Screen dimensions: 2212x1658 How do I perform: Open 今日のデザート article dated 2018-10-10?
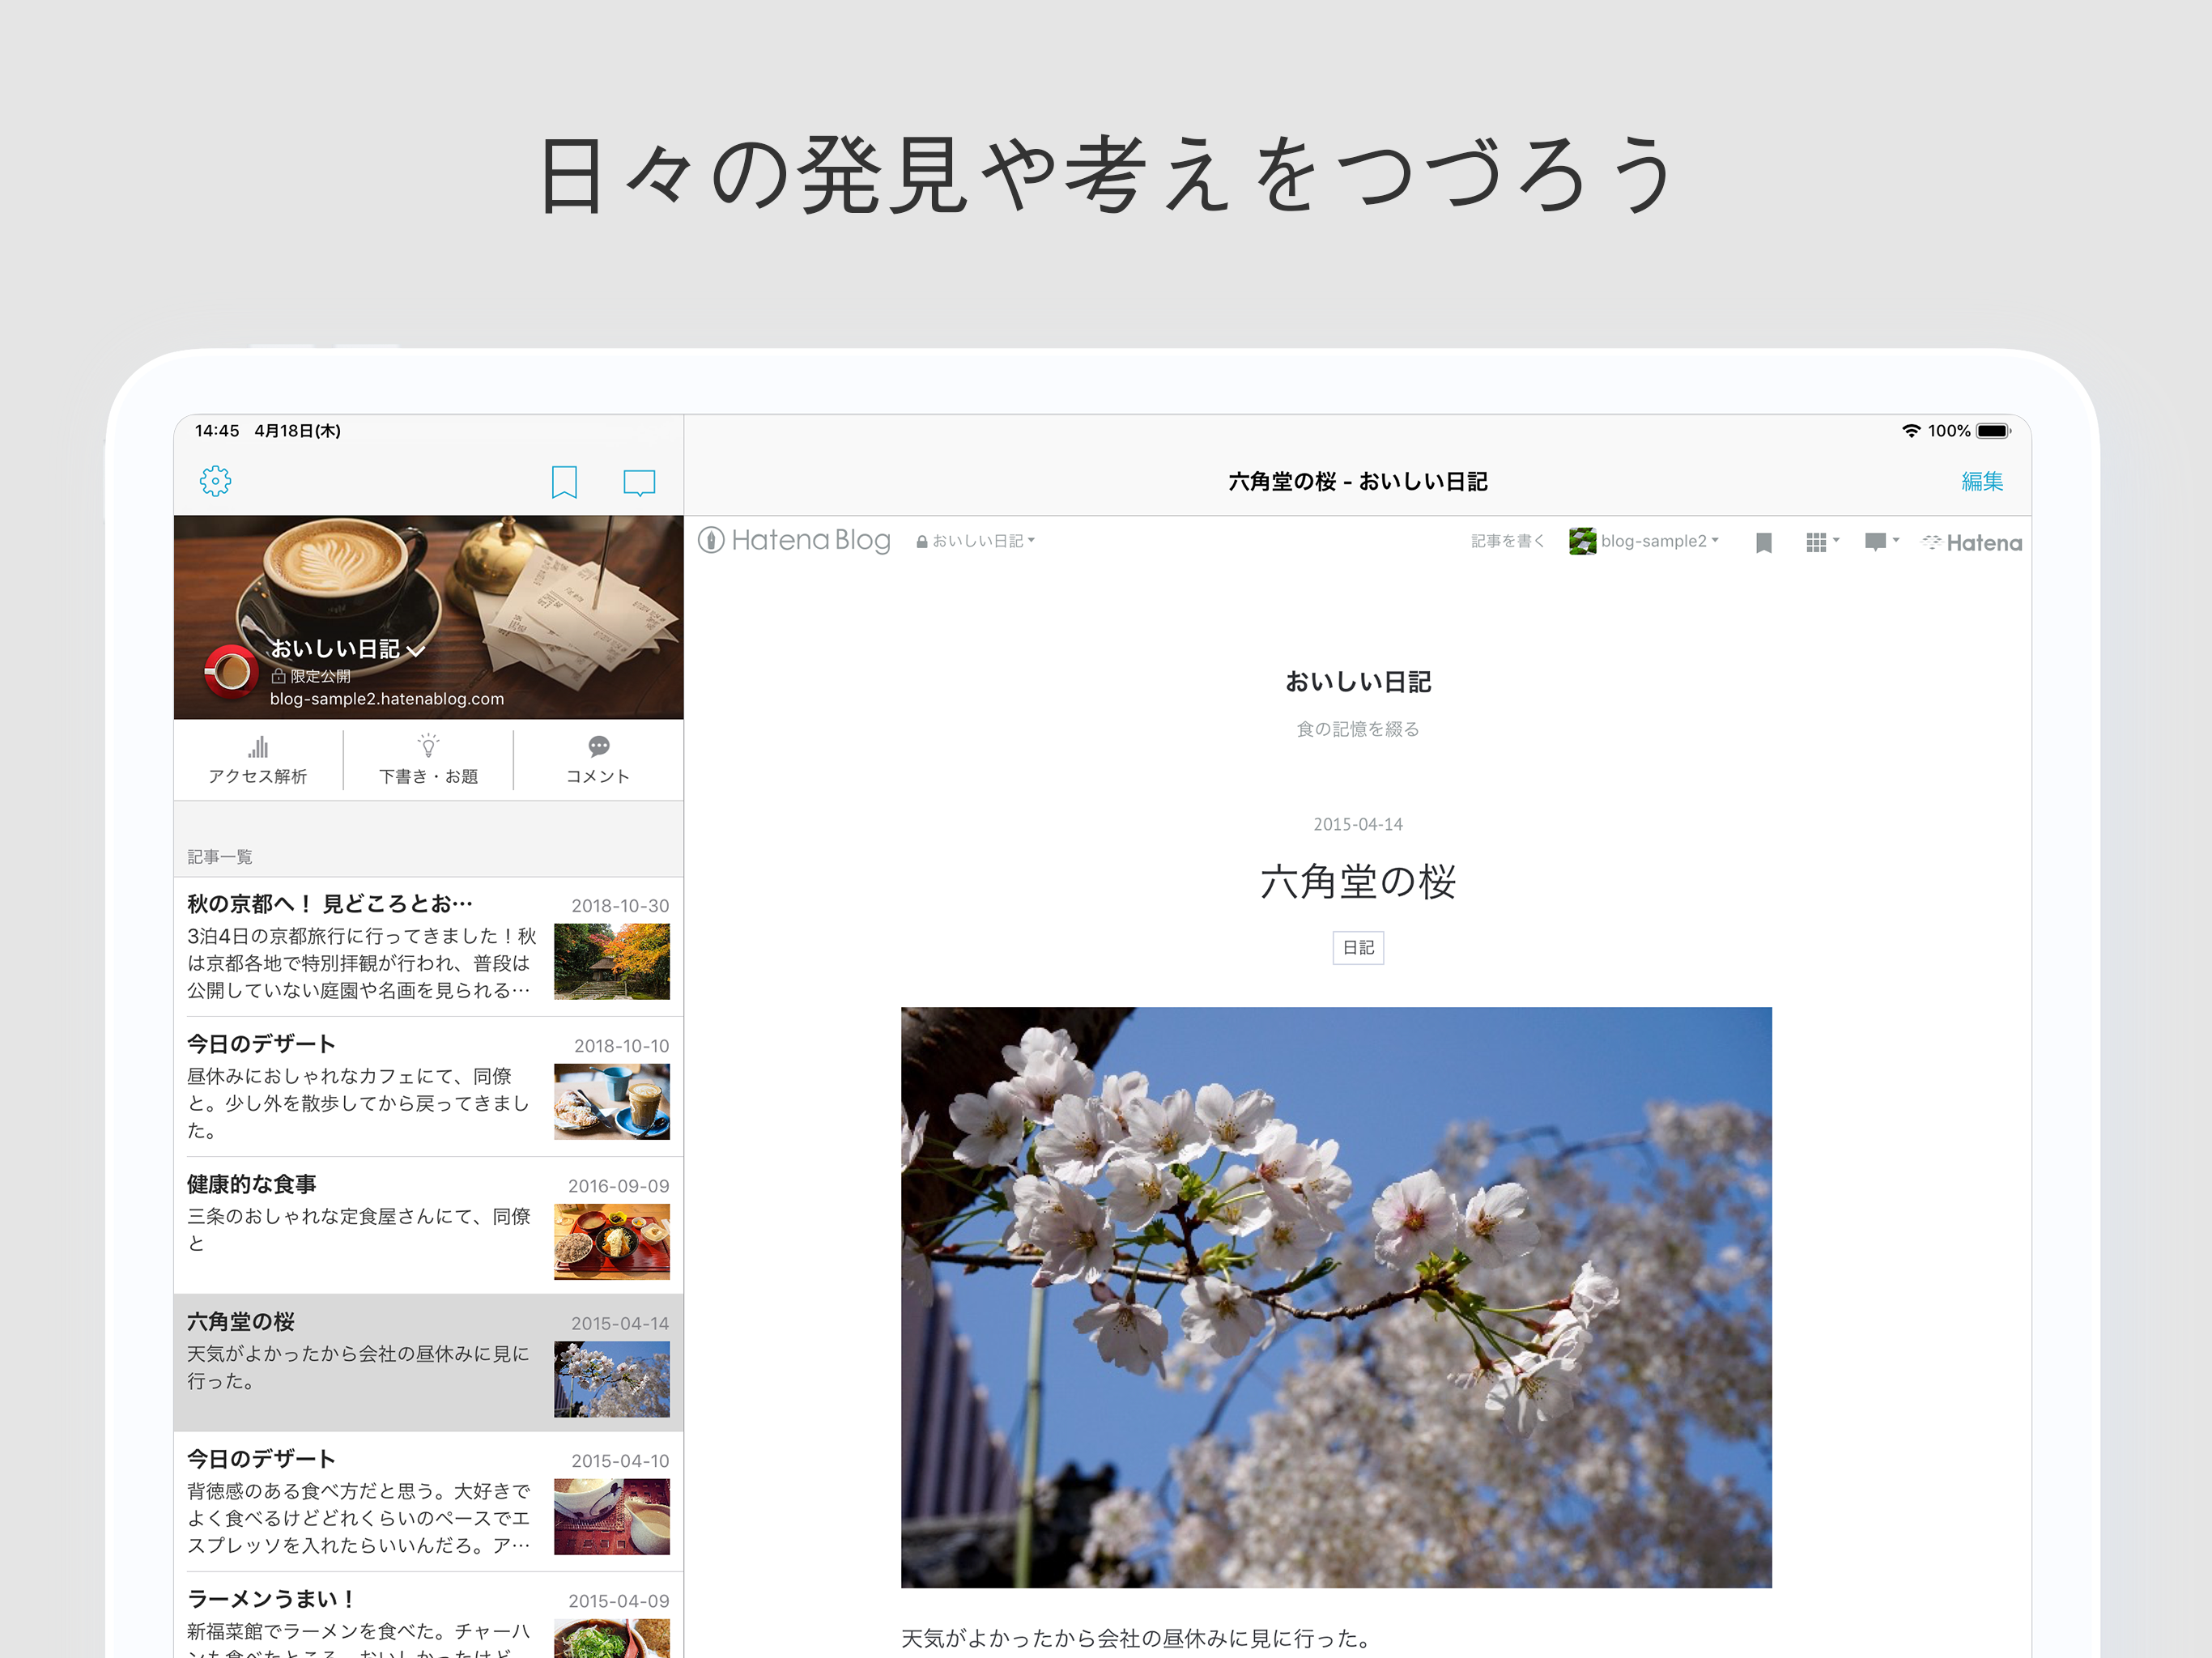[428, 1087]
